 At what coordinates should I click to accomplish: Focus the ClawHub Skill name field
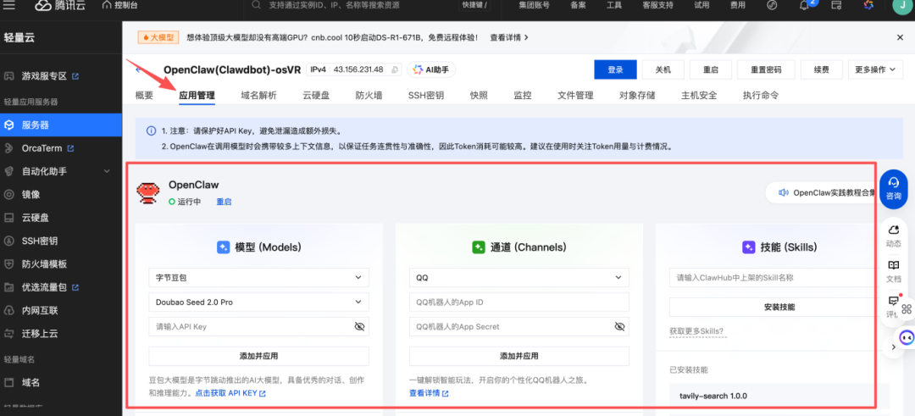click(x=779, y=278)
